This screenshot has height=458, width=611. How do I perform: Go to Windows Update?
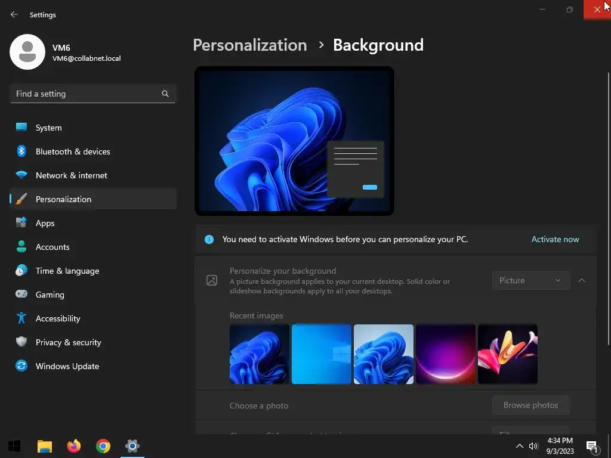coord(93,366)
